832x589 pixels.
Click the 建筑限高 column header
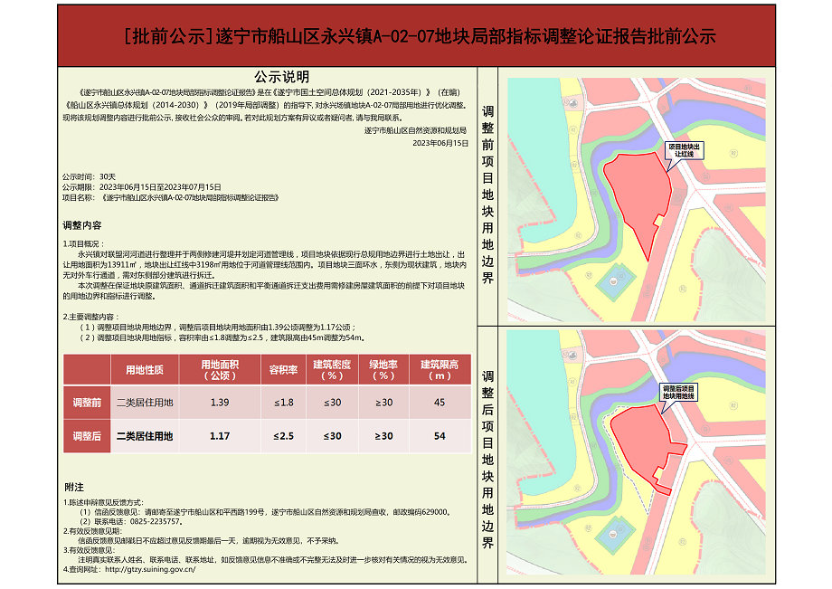click(440, 369)
